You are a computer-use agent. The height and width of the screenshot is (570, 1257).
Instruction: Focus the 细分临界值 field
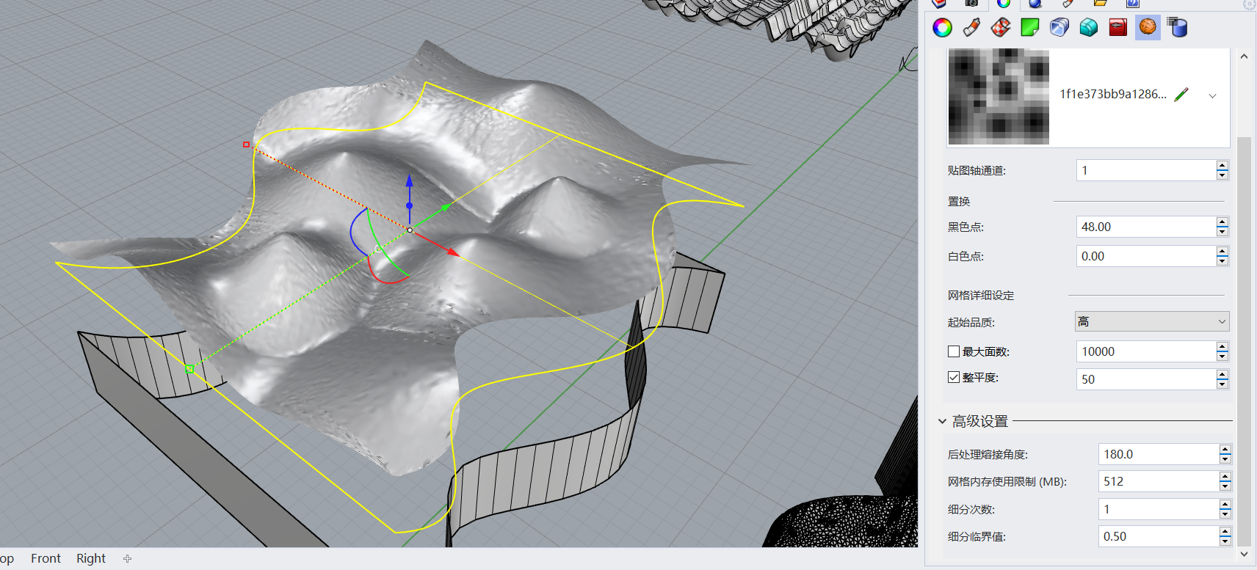point(1159,536)
